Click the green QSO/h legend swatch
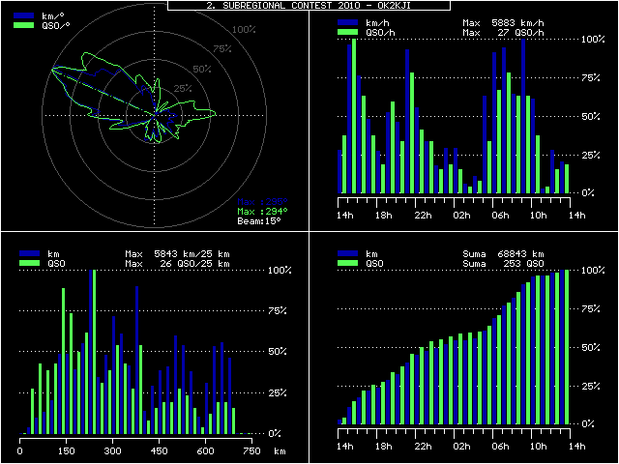Screen dimensions: 619x464 click(x=348, y=32)
